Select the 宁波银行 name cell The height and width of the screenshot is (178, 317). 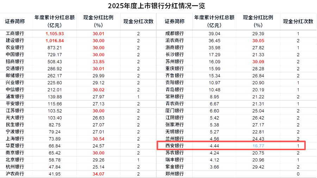(15, 132)
